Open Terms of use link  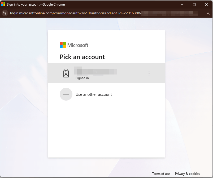[161, 174]
